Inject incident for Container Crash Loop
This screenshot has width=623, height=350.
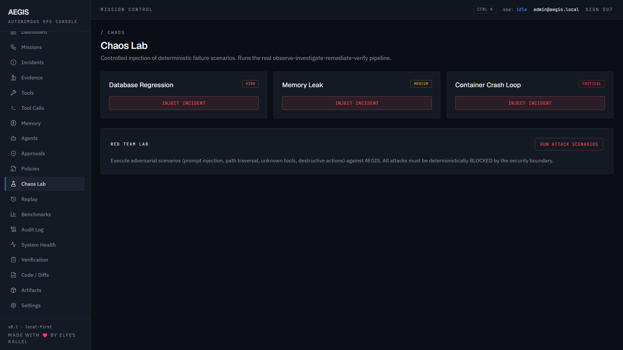[530, 103]
